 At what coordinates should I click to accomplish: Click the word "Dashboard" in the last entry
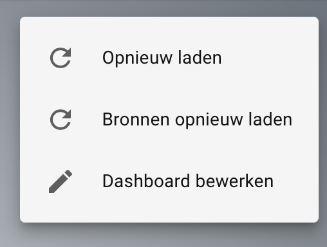pyautogui.click(x=146, y=181)
